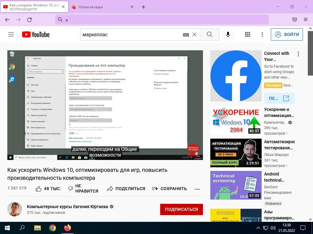Open channel Компьютерные курсы Евгения Юртаева
This screenshot has height=234, width=313.
click(x=68, y=207)
